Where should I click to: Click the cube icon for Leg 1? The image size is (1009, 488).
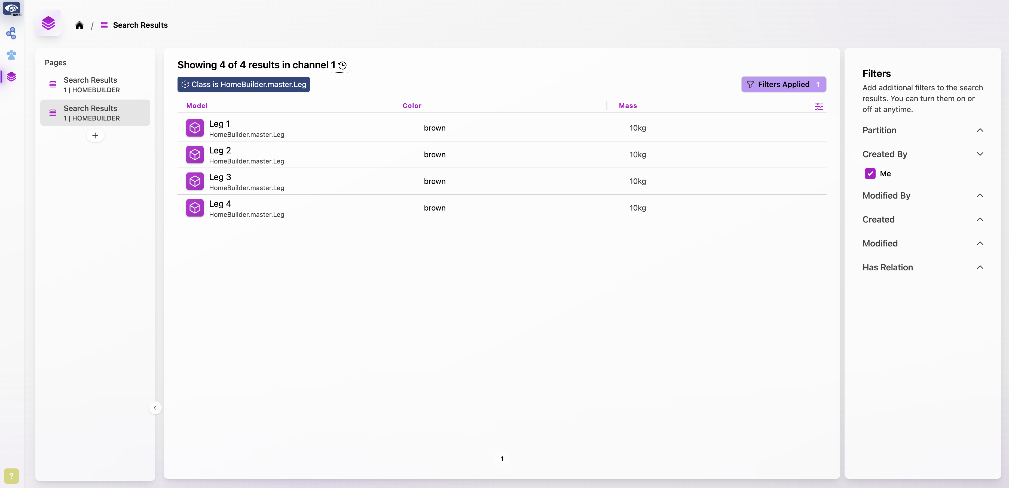(195, 128)
